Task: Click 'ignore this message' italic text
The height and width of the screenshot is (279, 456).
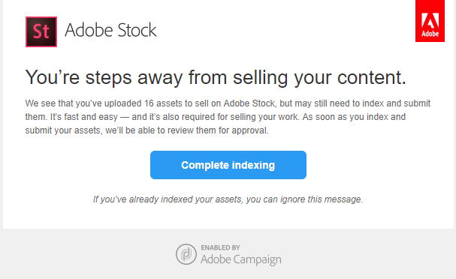Action: (x=322, y=199)
